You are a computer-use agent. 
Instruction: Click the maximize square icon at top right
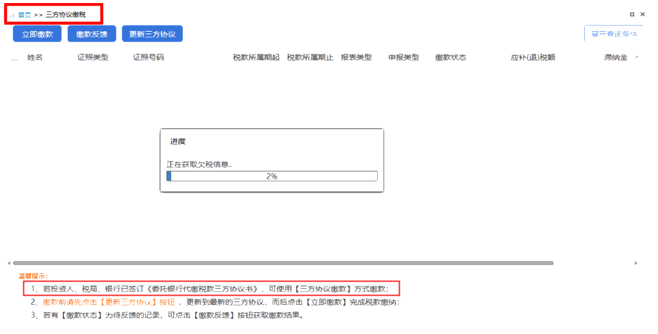pyautogui.click(x=632, y=14)
